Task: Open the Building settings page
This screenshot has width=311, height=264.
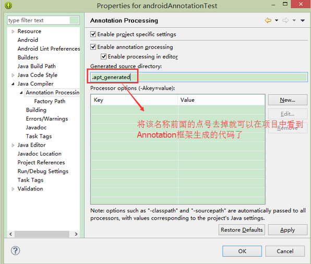Action: [36, 110]
